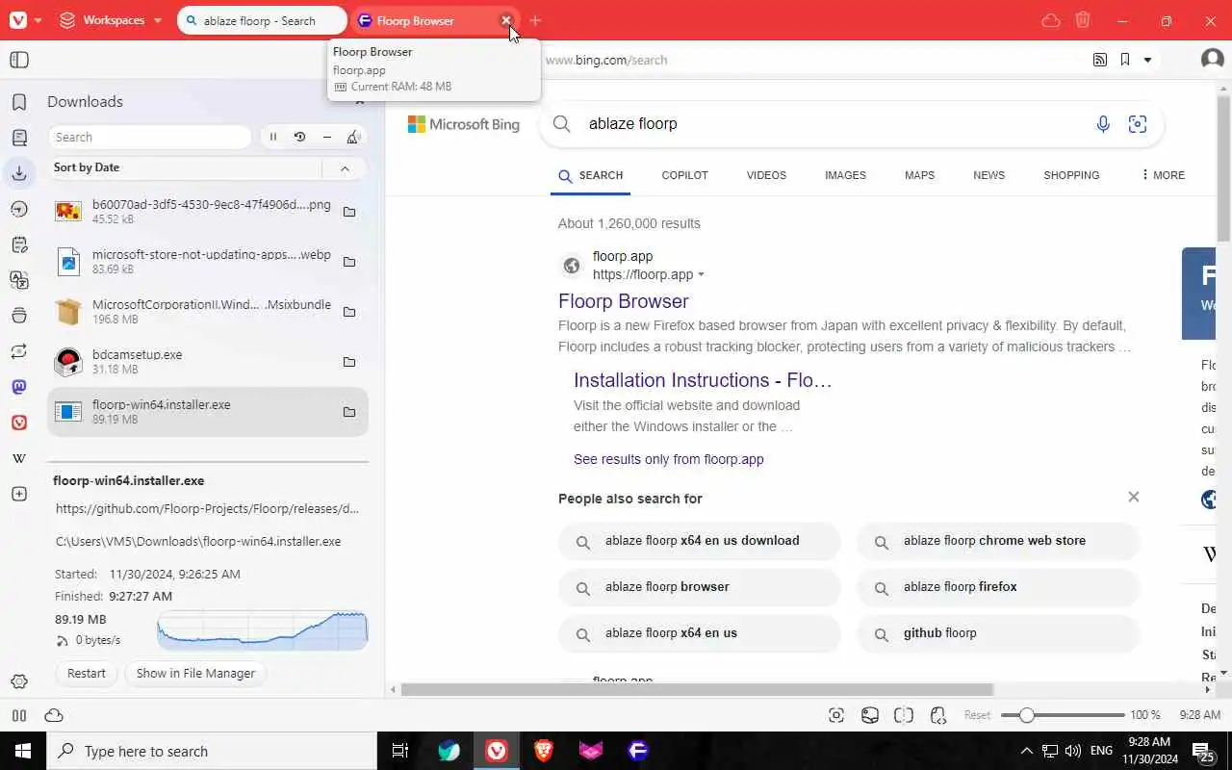Open Workspaces dropdown menu
Image resolution: width=1232 pixels, height=770 pixels.
pos(111,20)
